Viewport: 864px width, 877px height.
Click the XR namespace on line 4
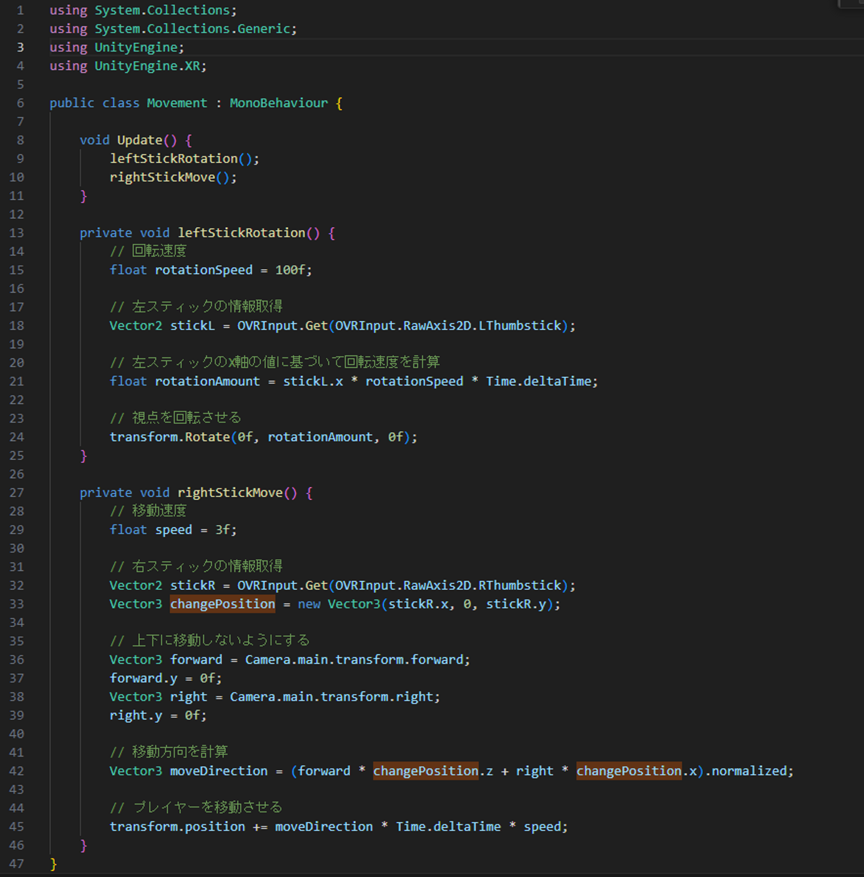[192, 66]
